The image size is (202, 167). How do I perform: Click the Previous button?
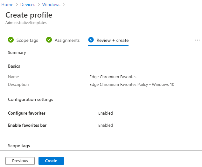(x=20, y=161)
